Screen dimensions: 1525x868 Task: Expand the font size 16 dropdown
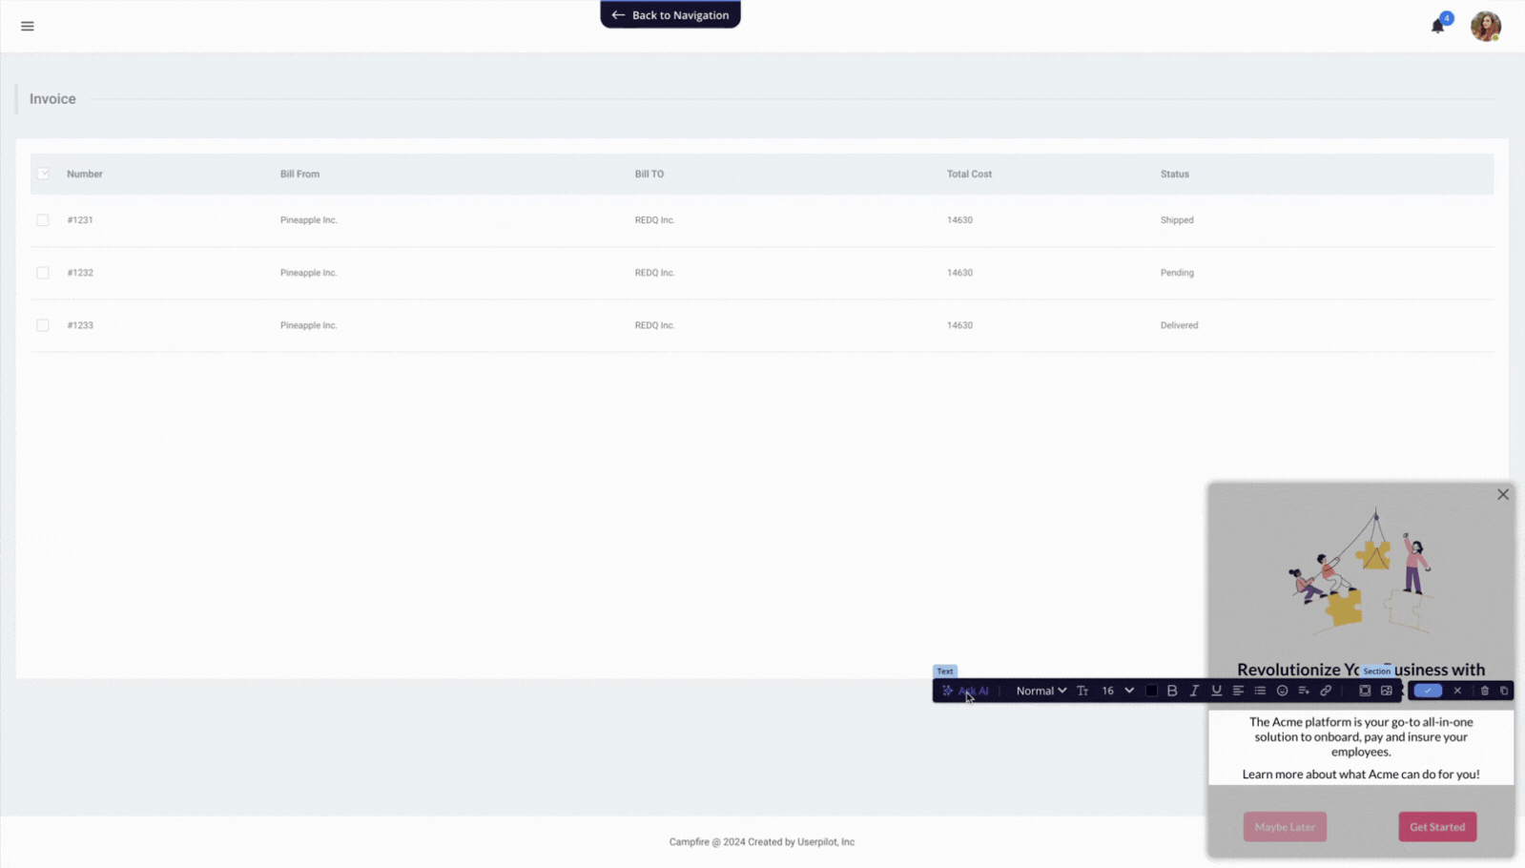(1118, 691)
